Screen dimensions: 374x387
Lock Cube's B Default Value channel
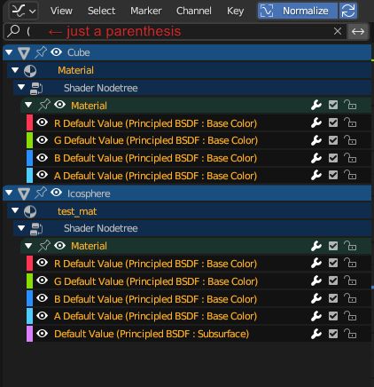click(x=350, y=158)
